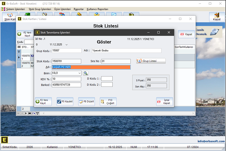Image resolution: width=226 pixels, height=151 pixels.
Task: Click Kapat button in Stok Listesi window
Action: click(186, 34)
